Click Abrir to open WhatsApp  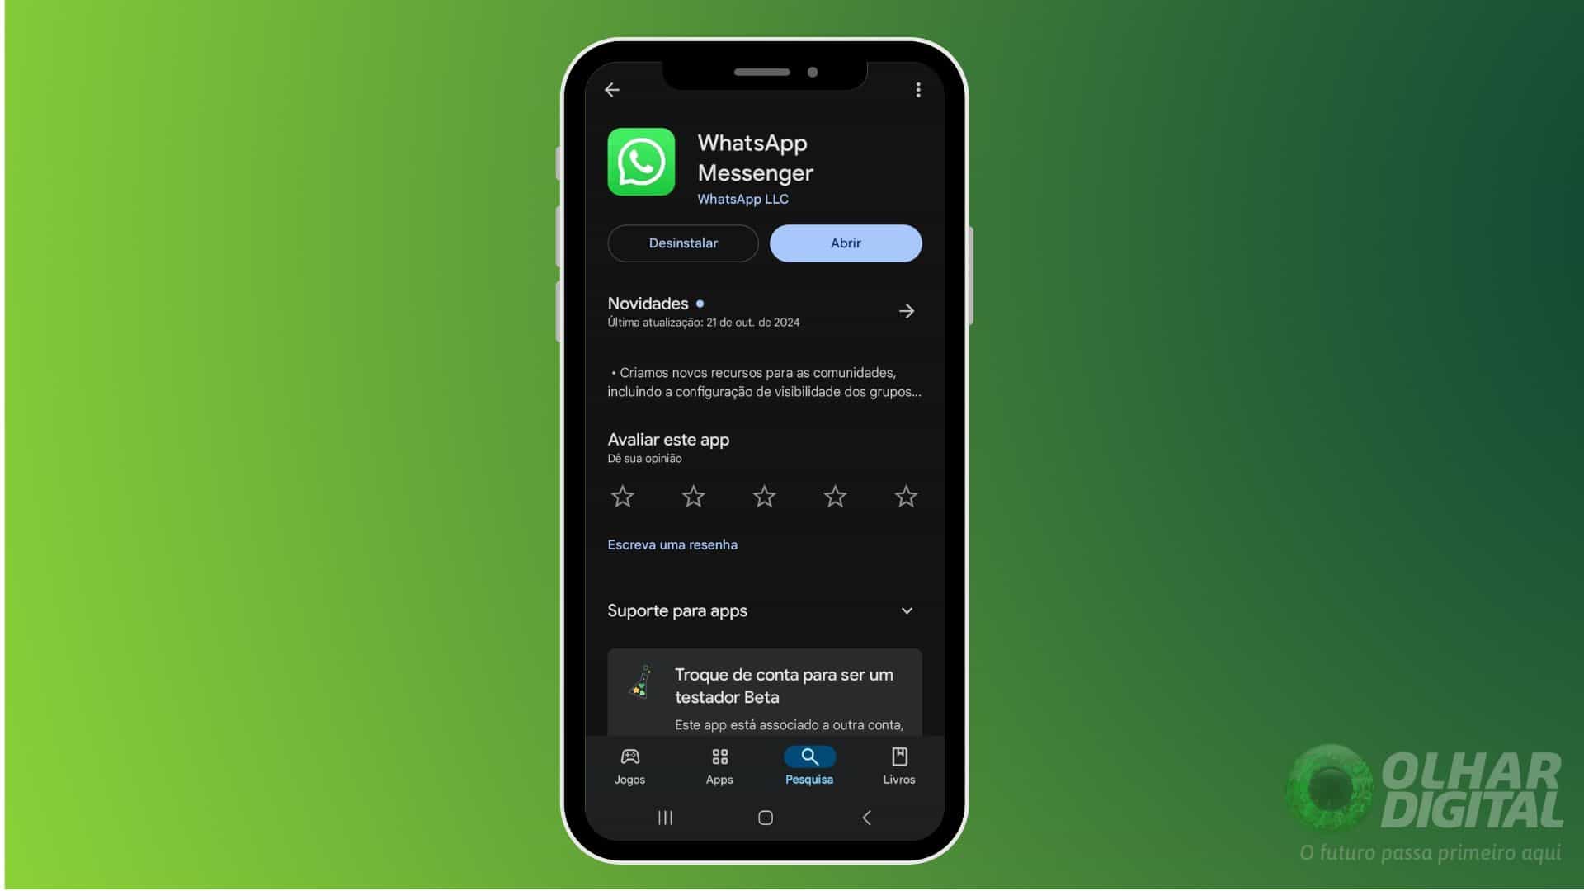click(x=846, y=242)
